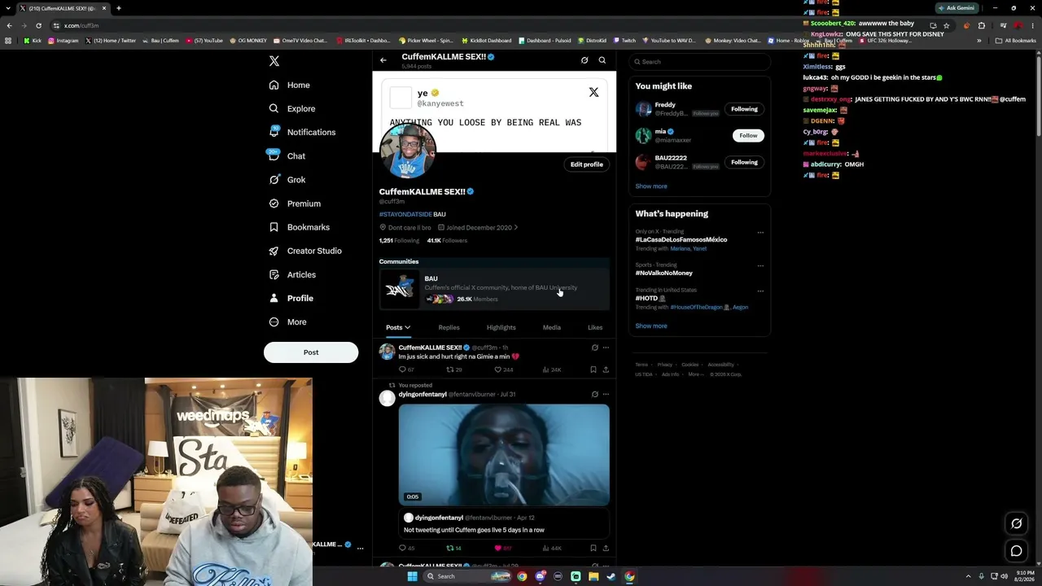This screenshot has height=586, width=1042.
Task: Follow mia from You might like
Action: [x=748, y=135]
